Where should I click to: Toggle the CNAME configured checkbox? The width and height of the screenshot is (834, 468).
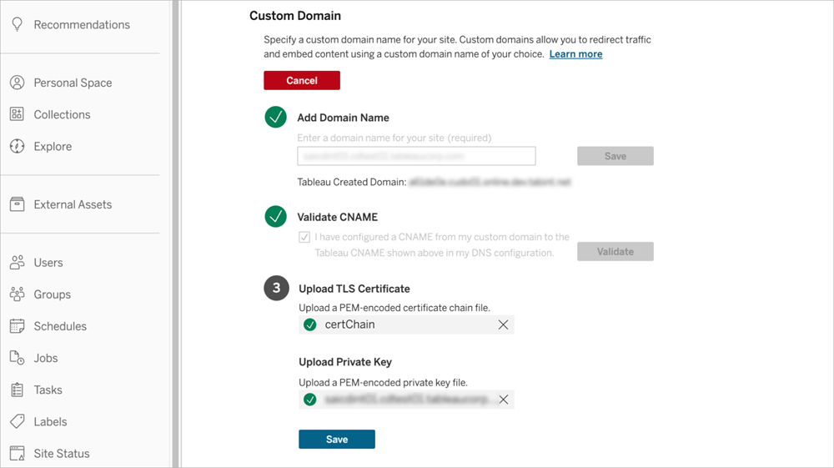304,237
